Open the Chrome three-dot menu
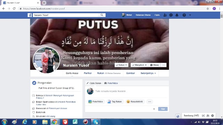This screenshot has height=125, width=223. (x=220, y=9)
